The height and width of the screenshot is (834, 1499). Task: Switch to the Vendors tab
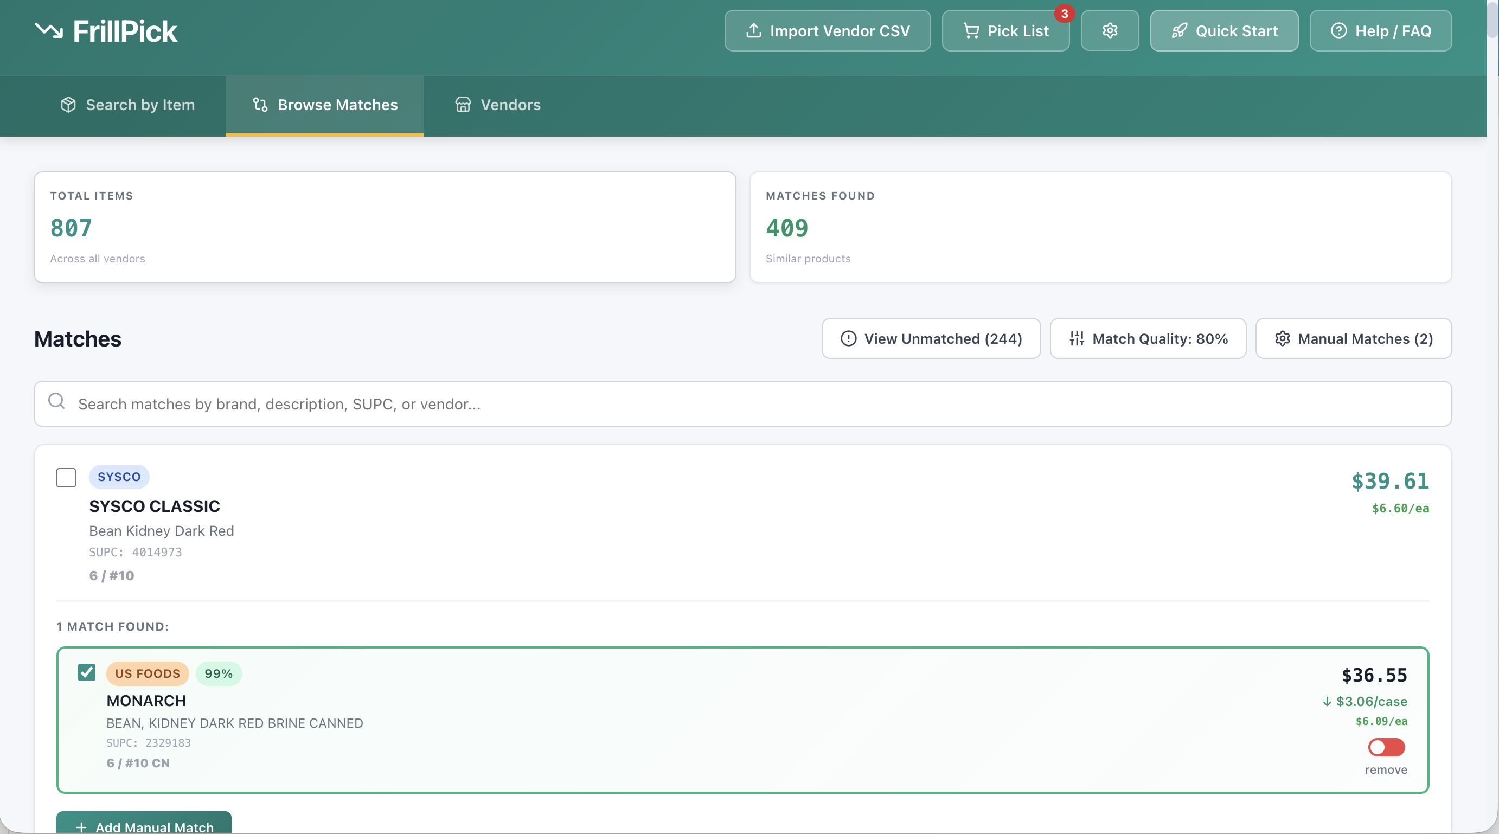[x=497, y=105]
